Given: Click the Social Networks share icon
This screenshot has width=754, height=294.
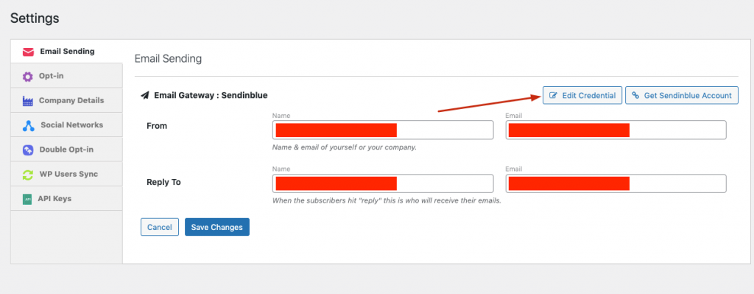Looking at the screenshot, I should tap(29, 125).
